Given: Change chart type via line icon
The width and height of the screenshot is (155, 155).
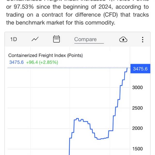Looking at the screenshot, I should click(35, 39).
